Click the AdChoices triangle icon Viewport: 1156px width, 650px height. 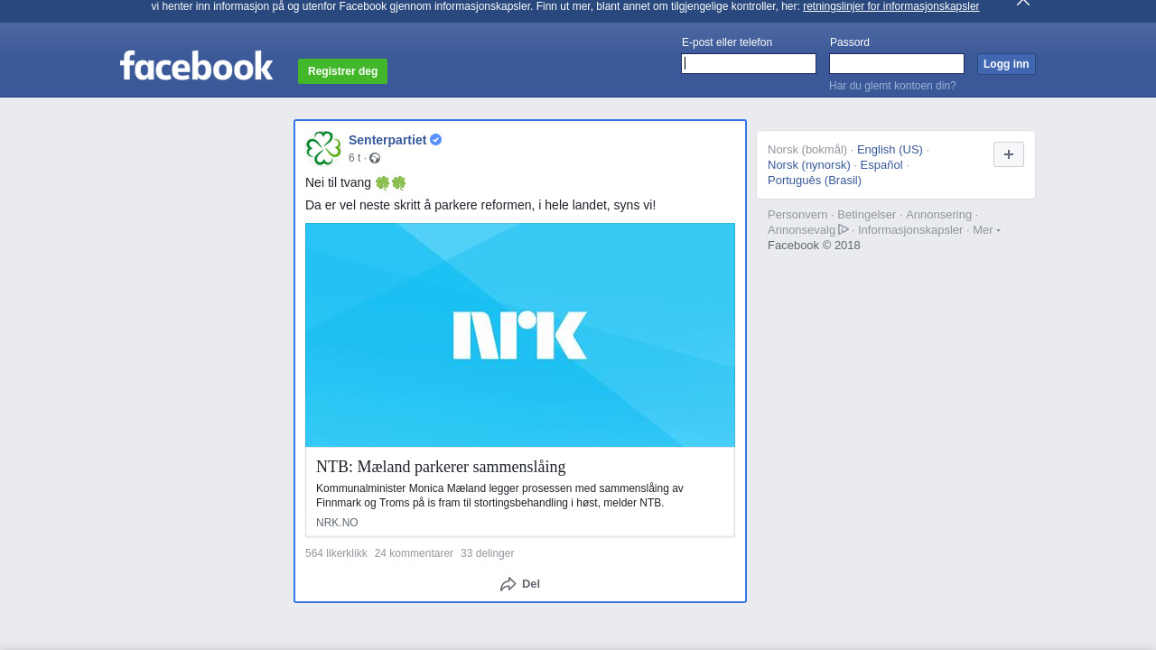(x=844, y=229)
